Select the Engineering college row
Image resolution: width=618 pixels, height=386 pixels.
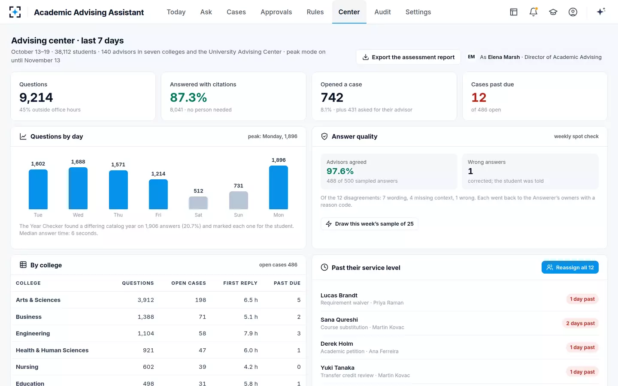158,333
